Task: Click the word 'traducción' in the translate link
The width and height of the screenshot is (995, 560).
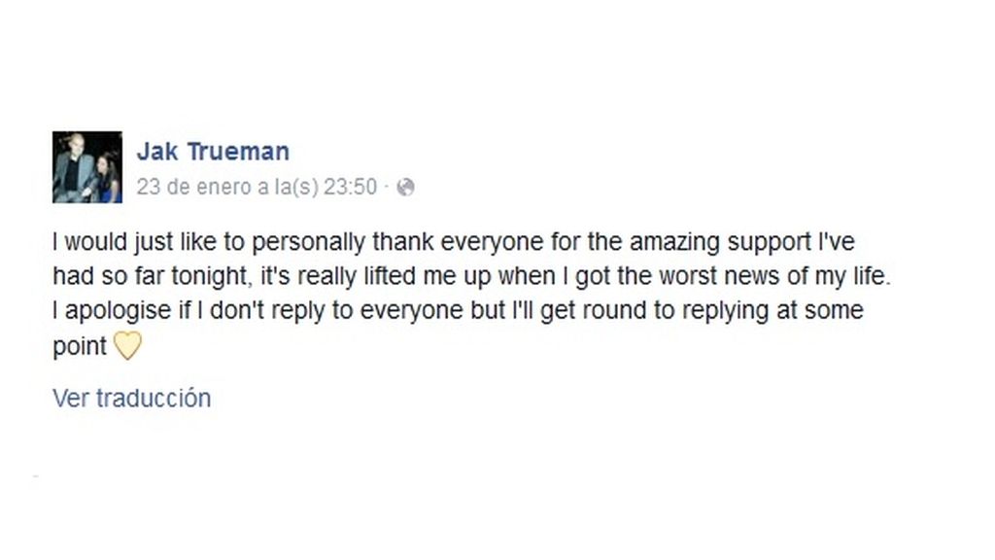Action: 154,398
